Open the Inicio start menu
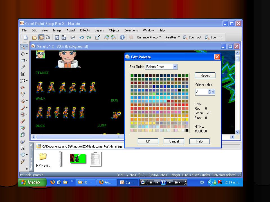Viewport: 270px width, 202px height. [x=32, y=182]
